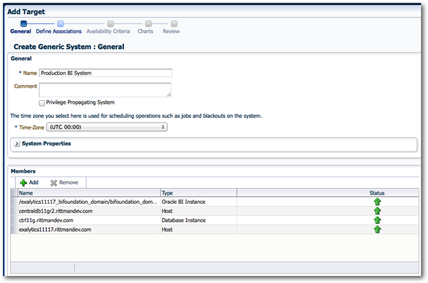Image resolution: width=428 pixels, height=283 pixels.
Task: Click the Define Associations step marker
Action: click(x=61, y=24)
